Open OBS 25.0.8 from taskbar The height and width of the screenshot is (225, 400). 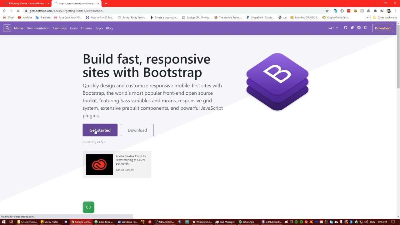[x=164, y=222]
